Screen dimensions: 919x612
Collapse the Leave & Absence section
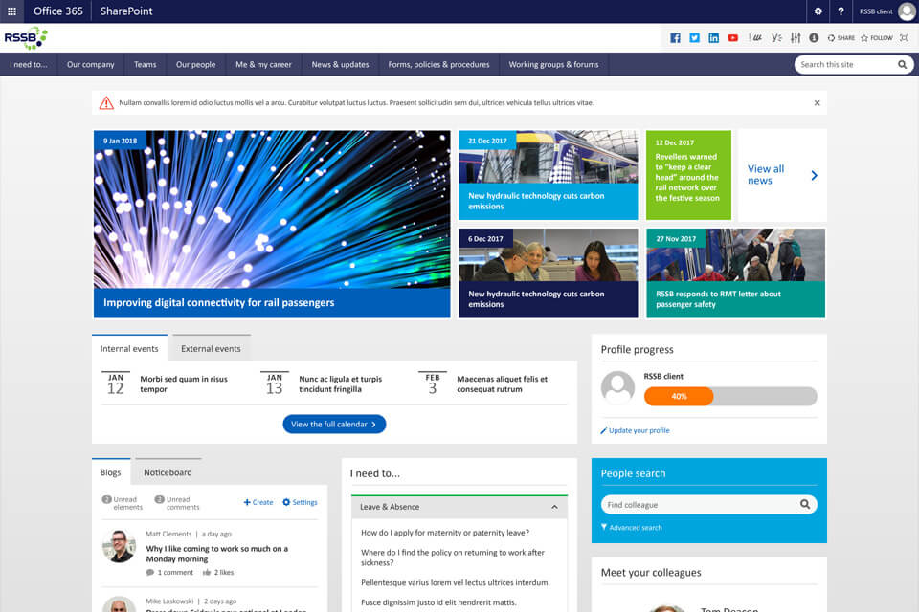coord(553,507)
